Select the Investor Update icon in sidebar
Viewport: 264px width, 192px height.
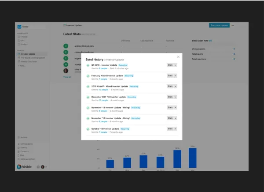[x=19, y=54]
